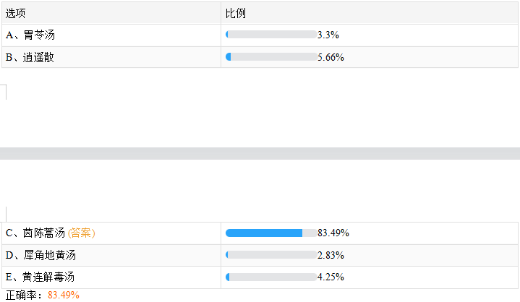520x302 pixels.
Task: Click the 5.66% percentage value
Action: pyautogui.click(x=331, y=57)
